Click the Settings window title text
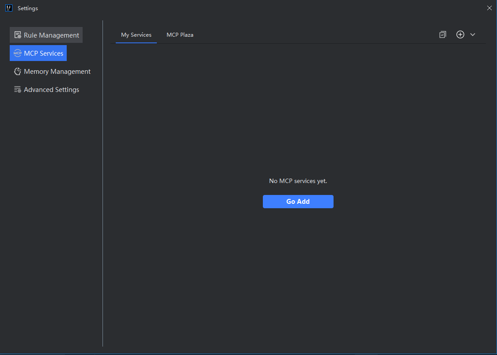Screen dimensions: 497x355 pyautogui.click(x=28, y=8)
